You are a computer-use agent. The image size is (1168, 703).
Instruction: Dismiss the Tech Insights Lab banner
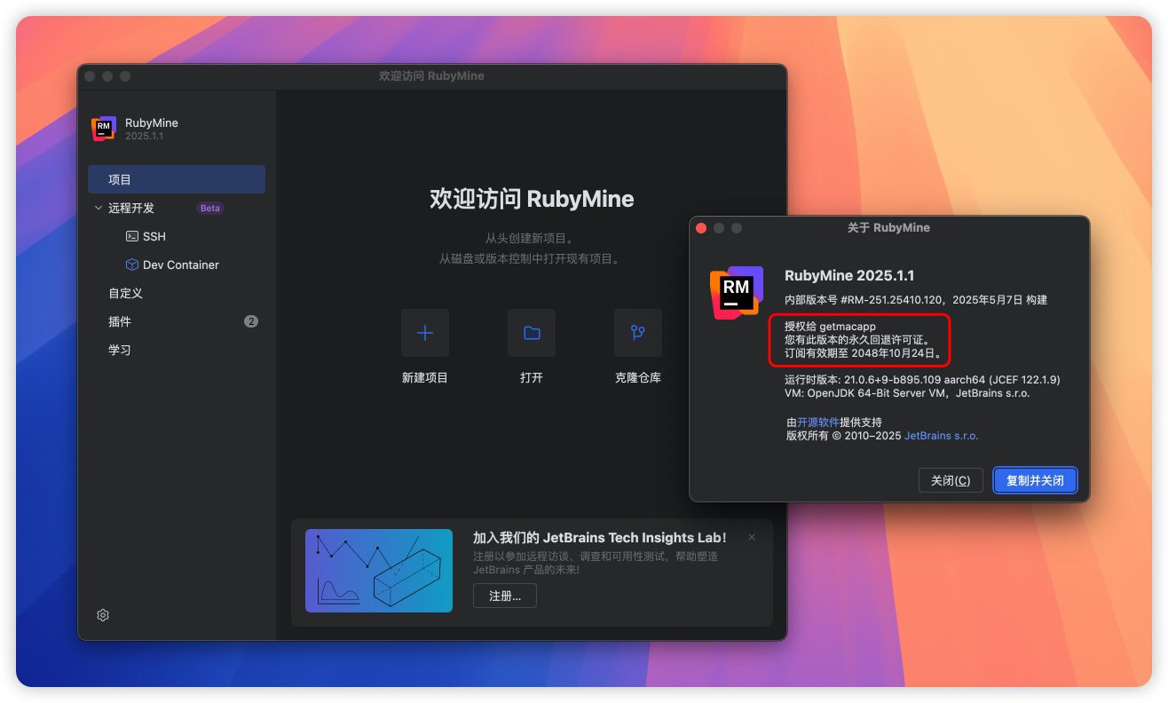pyautogui.click(x=752, y=537)
